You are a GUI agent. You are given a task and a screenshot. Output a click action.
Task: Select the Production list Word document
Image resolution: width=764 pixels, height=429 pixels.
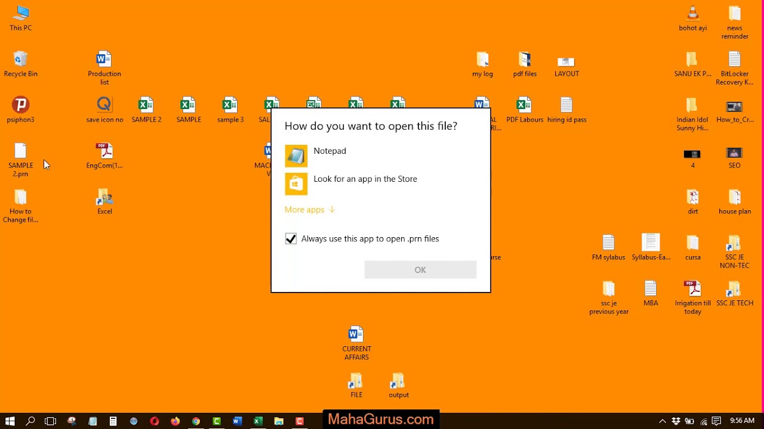click(x=104, y=69)
